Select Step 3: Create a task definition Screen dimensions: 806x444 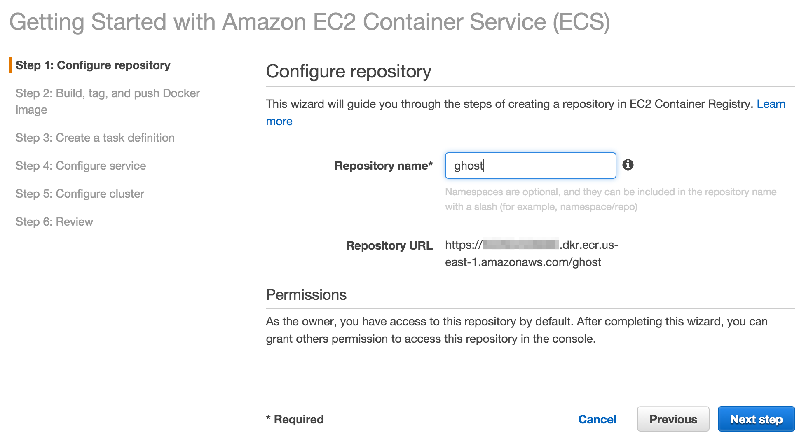pyautogui.click(x=95, y=138)
